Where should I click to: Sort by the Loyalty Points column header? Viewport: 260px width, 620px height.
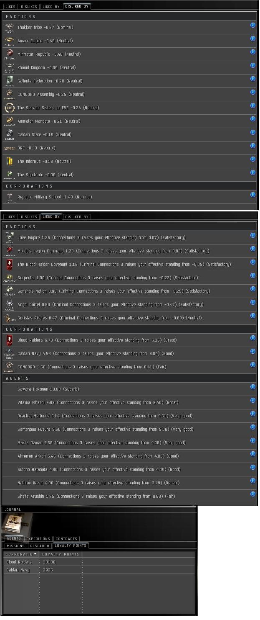click(61, 554)
